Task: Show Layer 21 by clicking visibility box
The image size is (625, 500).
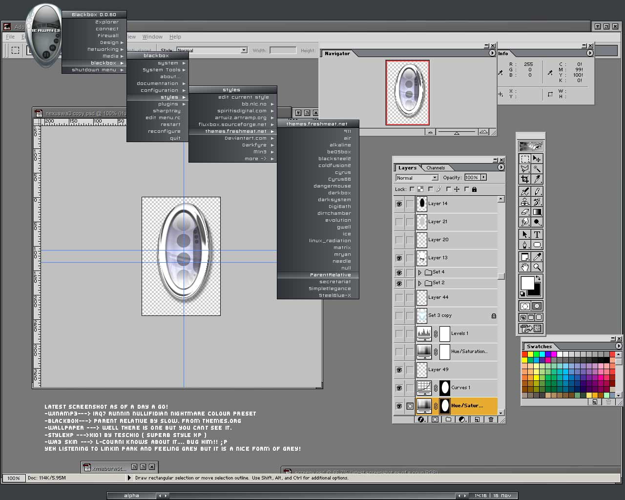Action: (399, 222)
